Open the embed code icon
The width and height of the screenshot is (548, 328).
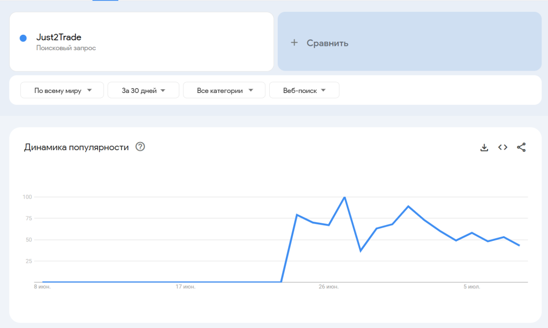click(503, 147)
